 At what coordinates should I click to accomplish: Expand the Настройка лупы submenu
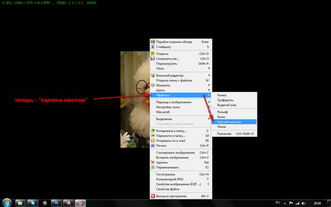point(181,107)
